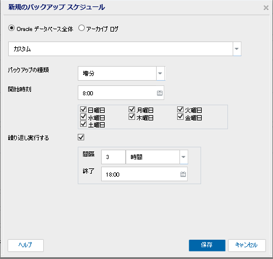Viewport: 273px width, 259px height.
Task: Toggle the 水曜日 checkbox
Action: coord(83,116)
